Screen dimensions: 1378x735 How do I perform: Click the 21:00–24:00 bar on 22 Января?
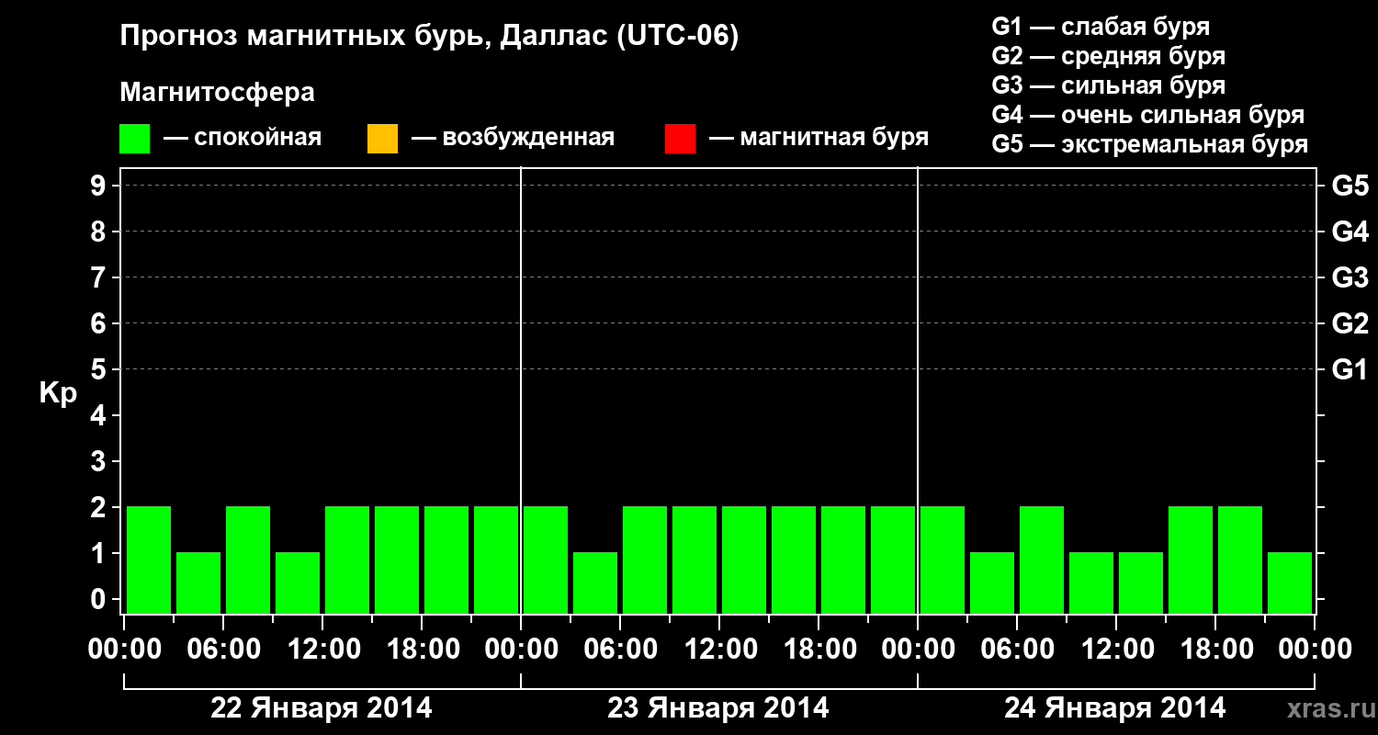496,560
